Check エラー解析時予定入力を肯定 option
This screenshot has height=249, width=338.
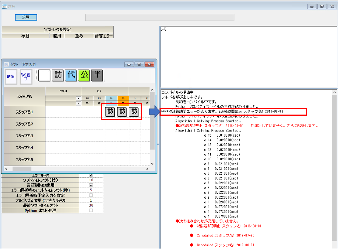pyautogui.click(x=91, y=195)
